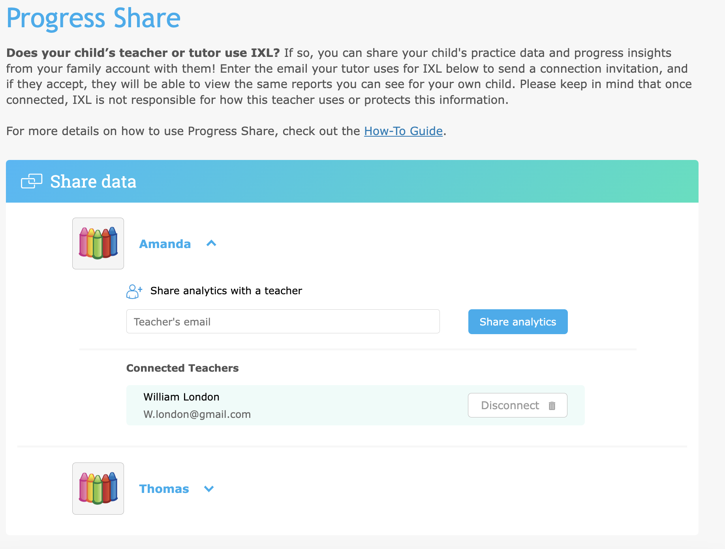Collapse Amanda's section using the up chevron
Viewport: 725px width, 549px height.
[212, 243]
